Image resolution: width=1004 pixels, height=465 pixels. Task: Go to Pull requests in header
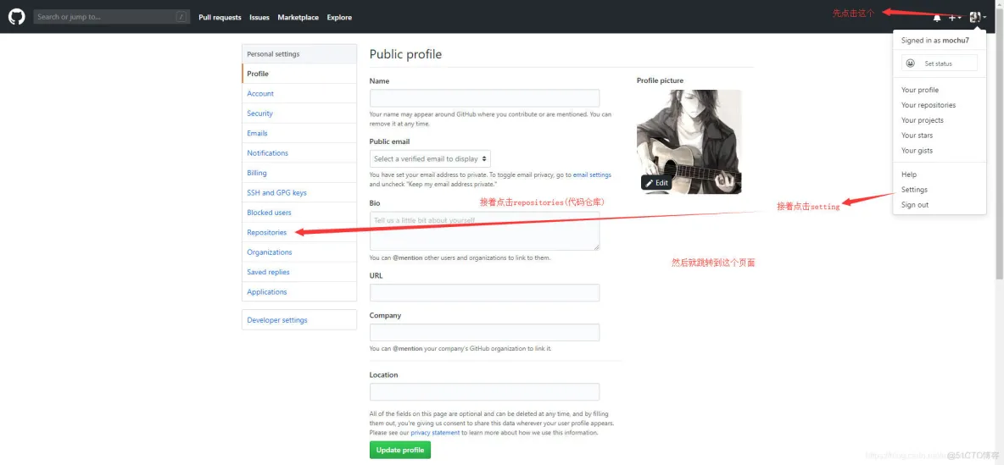(220, 17)
